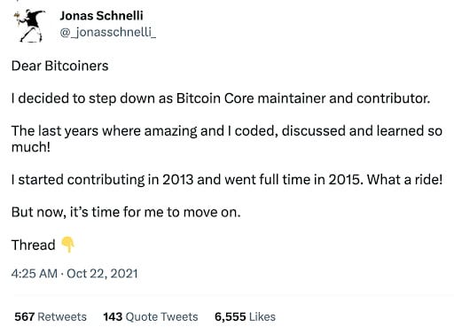View the 567 Retweets list
The image size is (454, 335).
coord(51,316)
